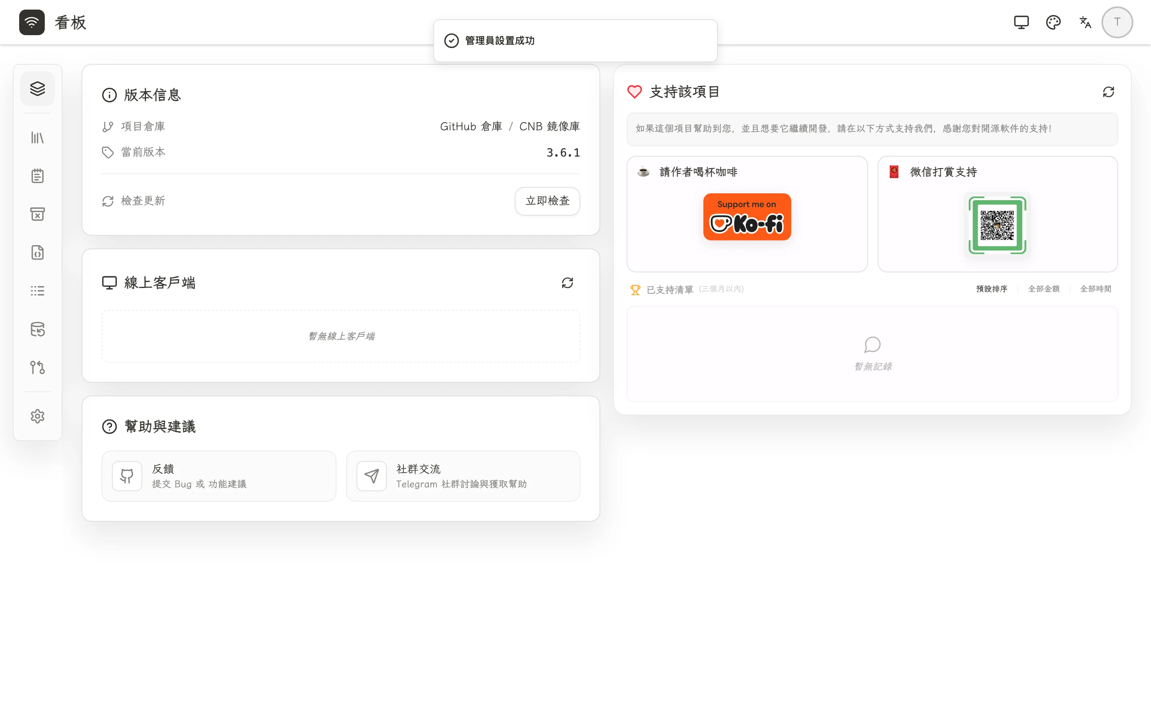Open the GitHub 倉庫 link

click(x=471, y=127)
